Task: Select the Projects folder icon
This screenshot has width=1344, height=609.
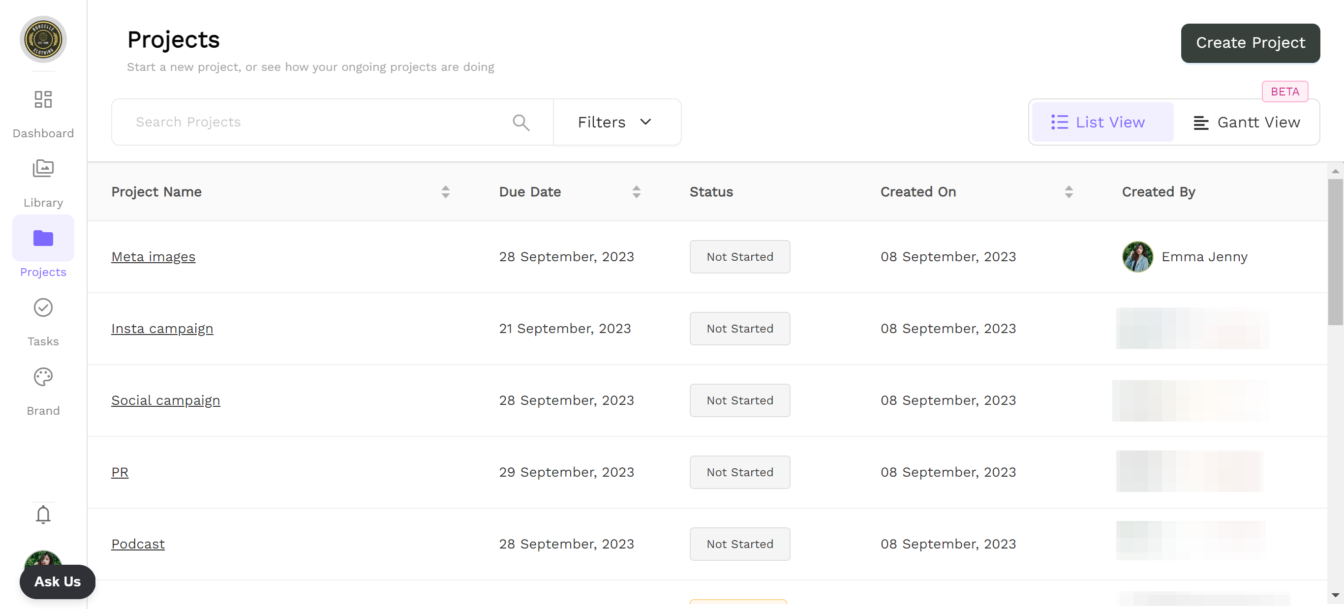Action: tap(43, 239)
